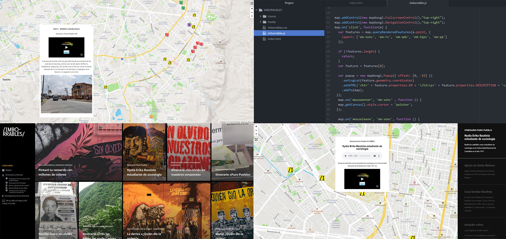Toggle fullscreen on the Soacha map
This screenshot has width=506, height=239.
252,3
